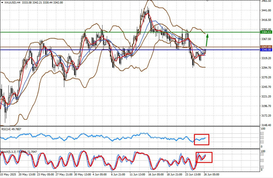Screen dimensions: 273x178
Task: Click the 11 Jun 13:00 time label
Action: pyautogui.click(x=137, y=175)
